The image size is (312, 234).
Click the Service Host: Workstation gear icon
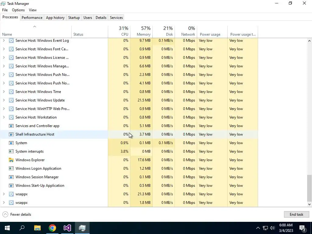11,117
